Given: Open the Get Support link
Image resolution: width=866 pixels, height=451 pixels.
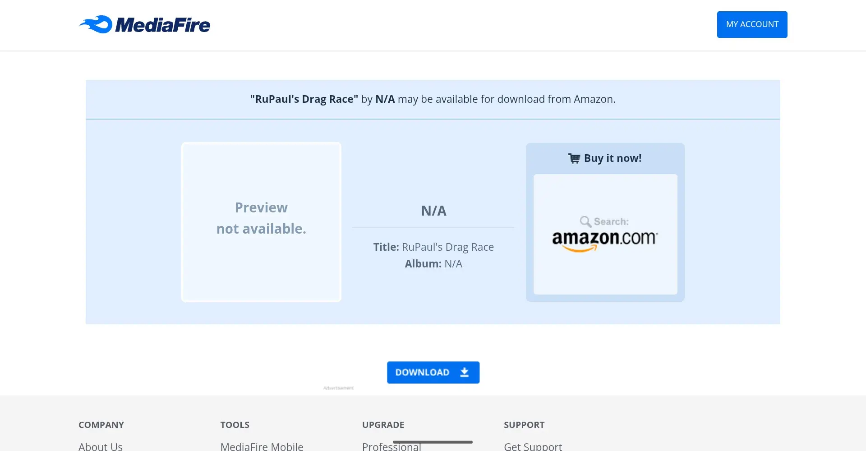Looking at the screenshot, I should click(x=533, y=446).
